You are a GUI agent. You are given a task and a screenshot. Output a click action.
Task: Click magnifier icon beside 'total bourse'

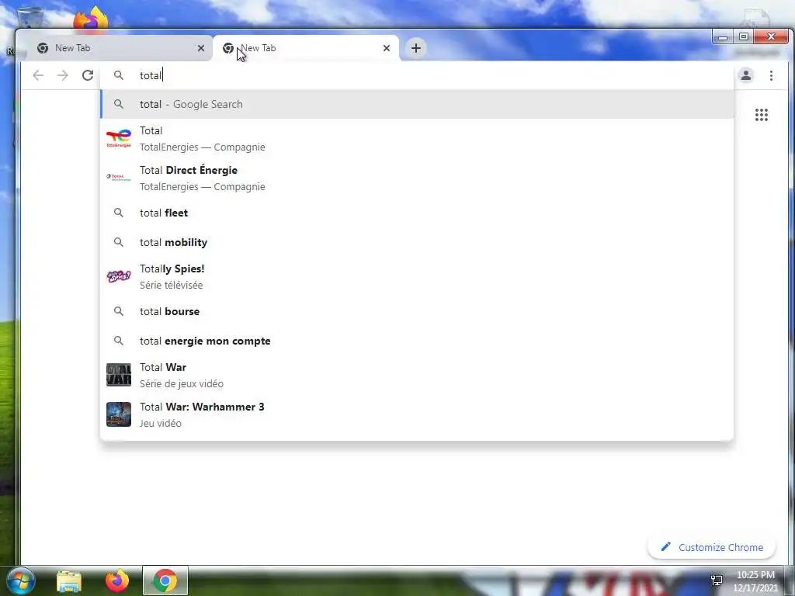click(119, 311)
